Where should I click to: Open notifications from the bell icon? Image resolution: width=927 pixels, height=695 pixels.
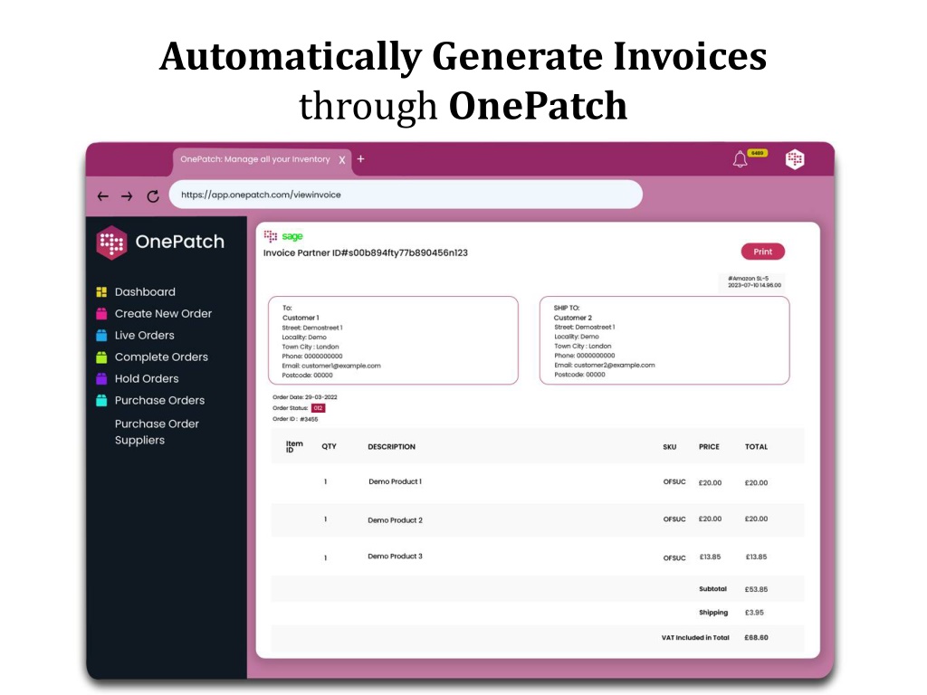[x=741, y=159]
